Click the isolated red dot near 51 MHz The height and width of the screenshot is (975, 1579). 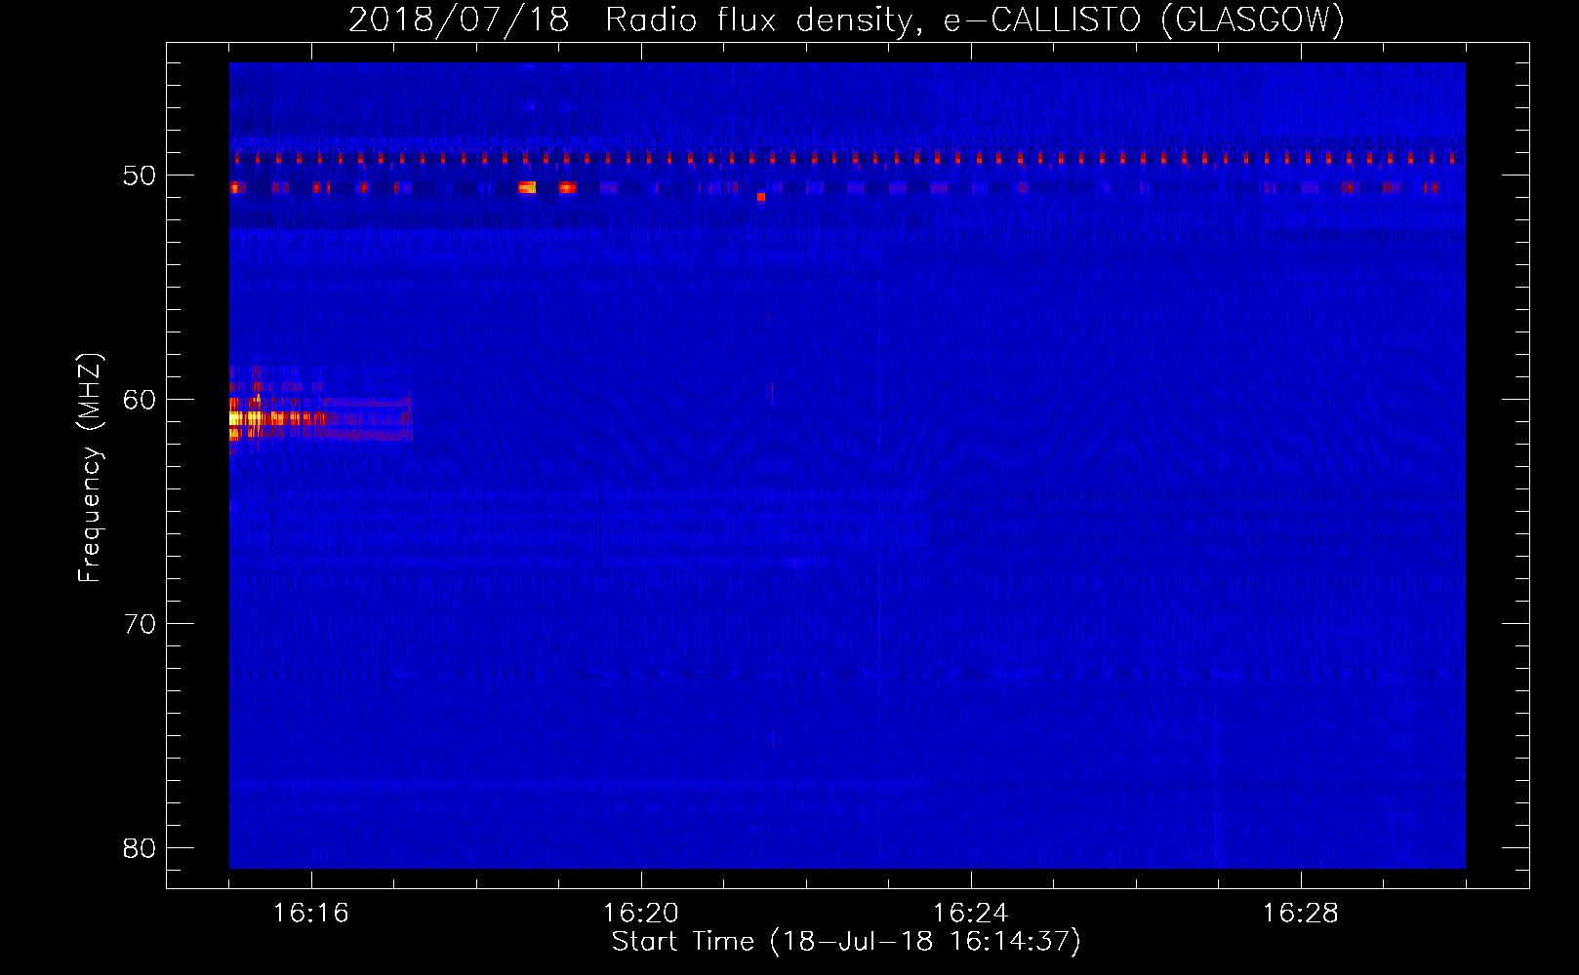tap(761, 197)
